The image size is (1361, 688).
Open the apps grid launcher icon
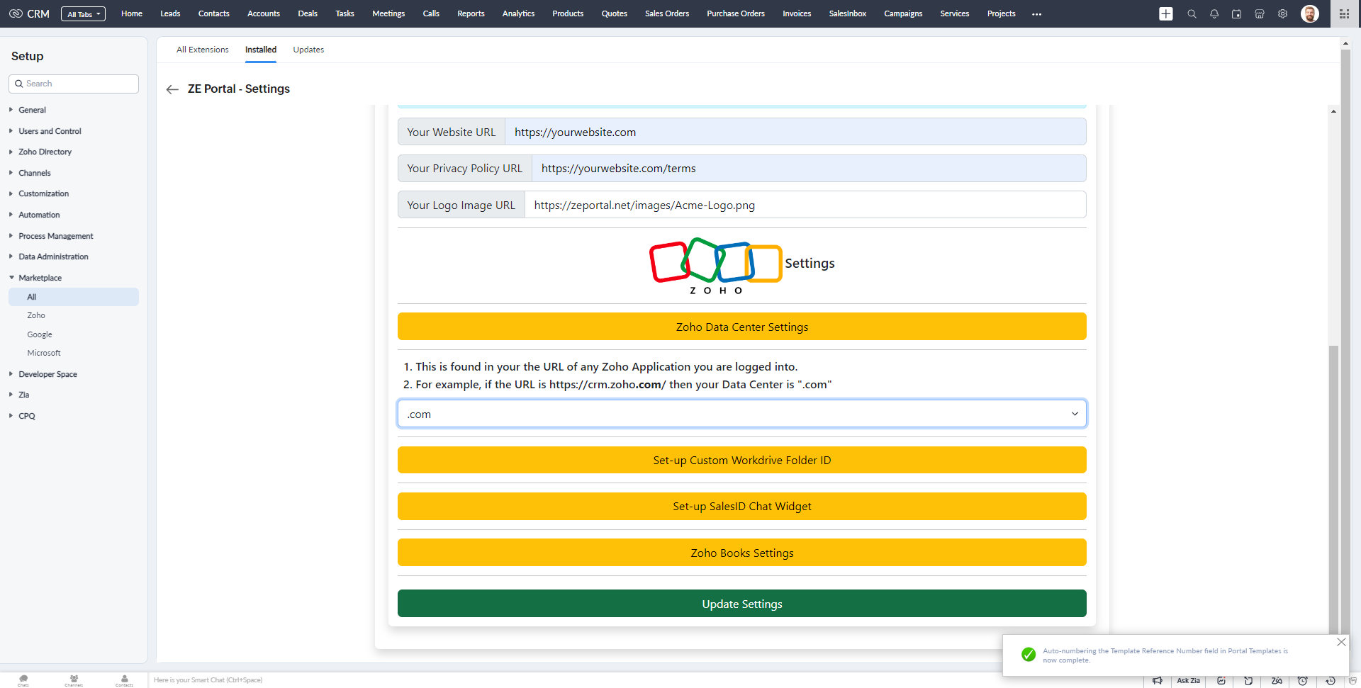pyautogui.click(x=1344, y=14)
